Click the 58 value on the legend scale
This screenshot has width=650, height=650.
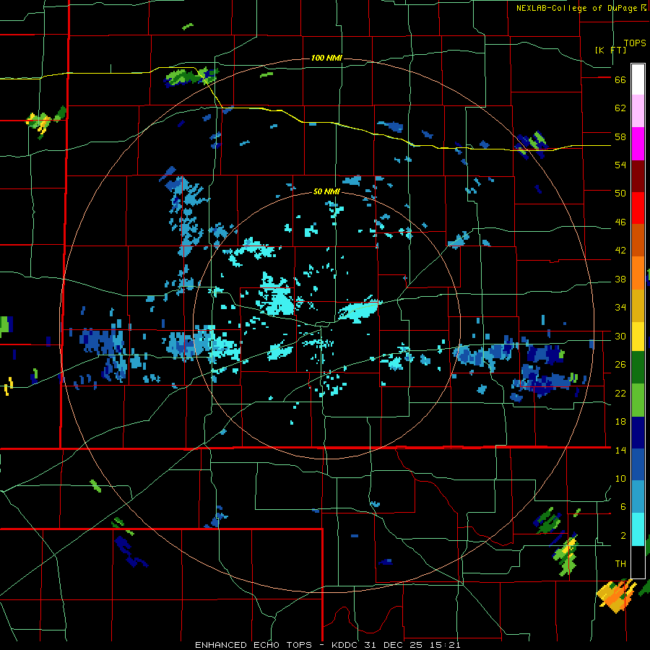(620, 136)
